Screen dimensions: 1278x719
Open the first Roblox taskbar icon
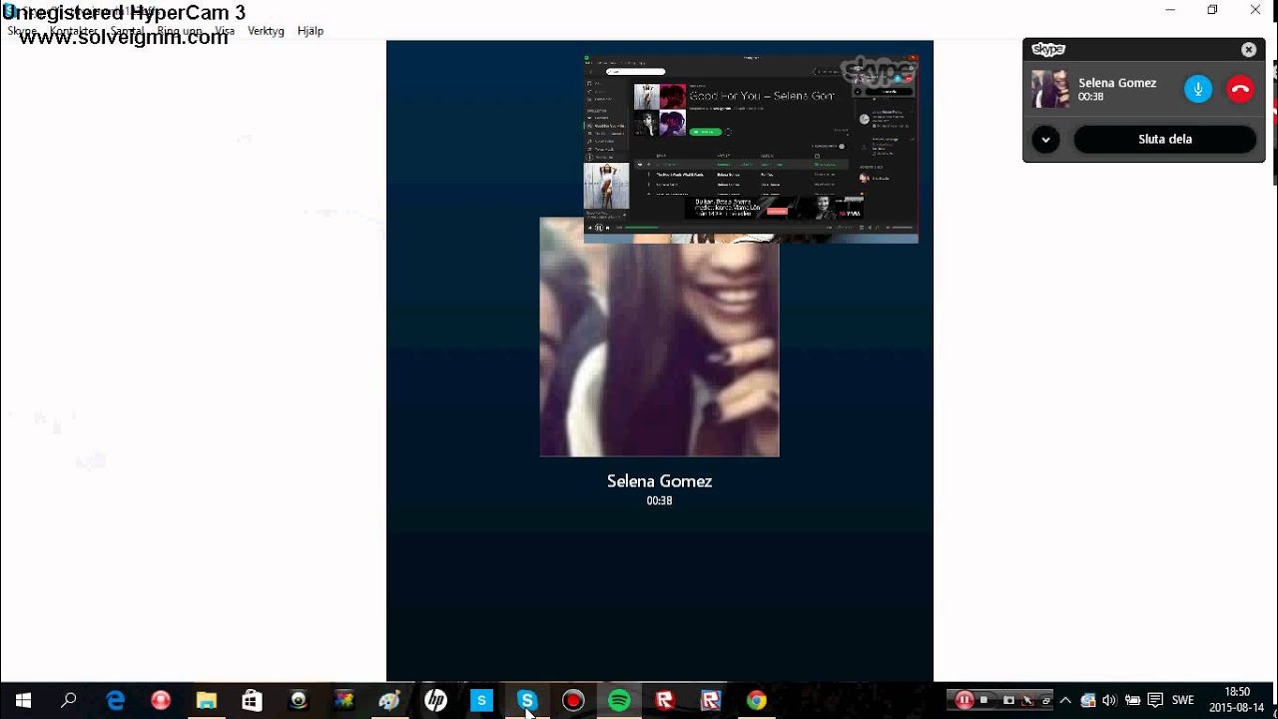tap(665, 701)
